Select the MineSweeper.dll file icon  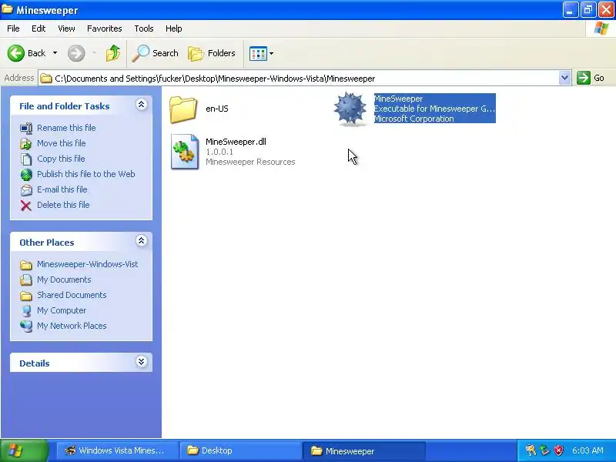coord(185,152)
